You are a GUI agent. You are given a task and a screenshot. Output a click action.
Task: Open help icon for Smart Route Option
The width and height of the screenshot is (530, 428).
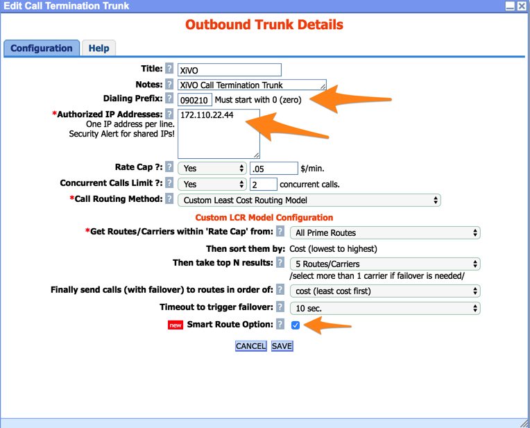click(280, 324)
